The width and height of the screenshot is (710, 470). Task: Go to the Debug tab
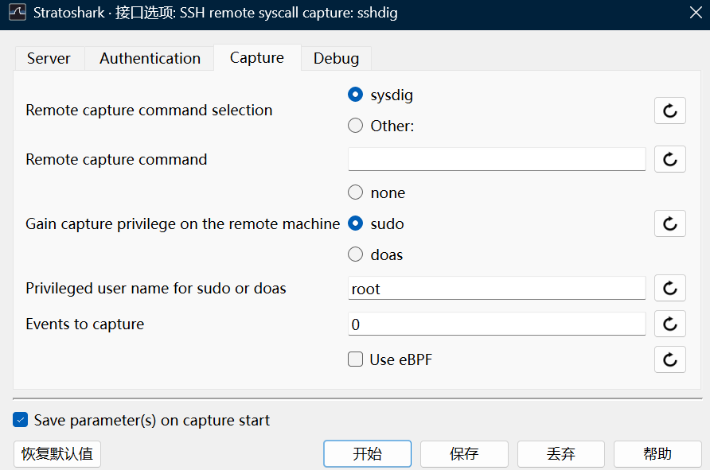point(336,58)
